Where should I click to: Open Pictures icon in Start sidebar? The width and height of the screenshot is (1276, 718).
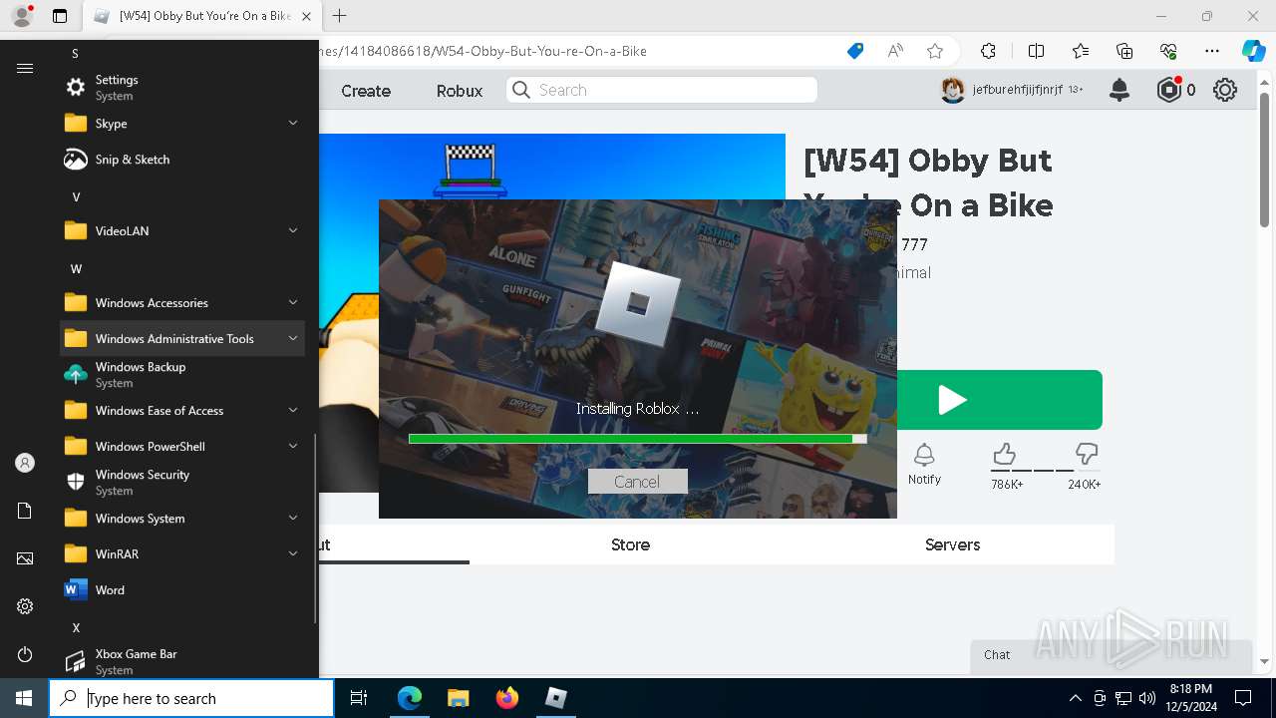pyautogui.click(x=25, y=558)
